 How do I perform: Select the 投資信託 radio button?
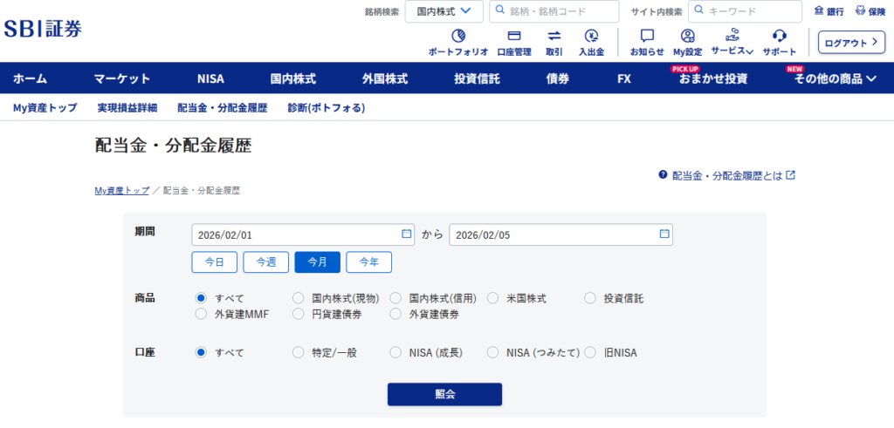tap(589, 298)
